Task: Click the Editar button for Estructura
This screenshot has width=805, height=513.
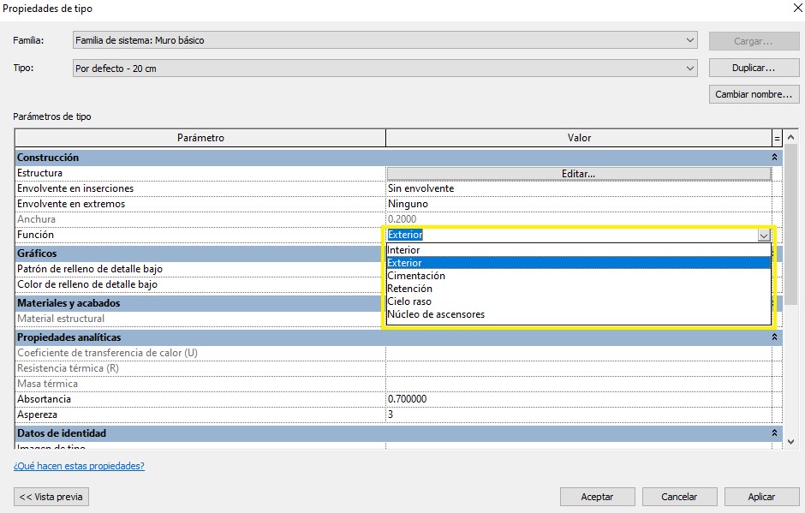Action: [578, 174]
